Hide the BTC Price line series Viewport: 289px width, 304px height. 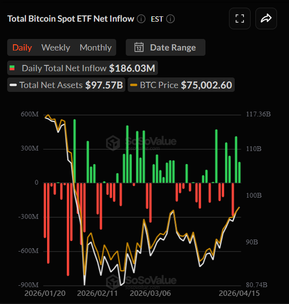pyautogui.click(x=181, y=85)
